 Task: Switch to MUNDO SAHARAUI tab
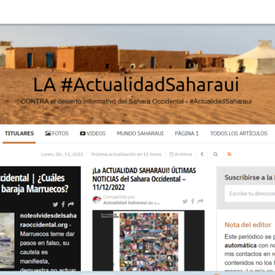click(x=140, y=134)
